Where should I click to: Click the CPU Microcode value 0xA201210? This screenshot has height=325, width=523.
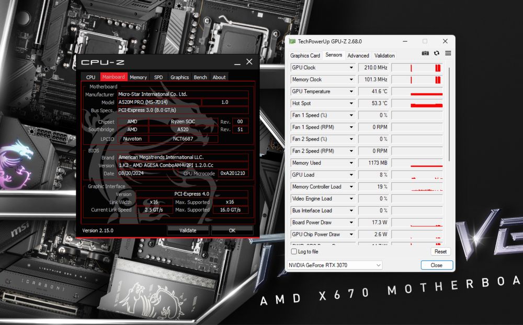233,173
